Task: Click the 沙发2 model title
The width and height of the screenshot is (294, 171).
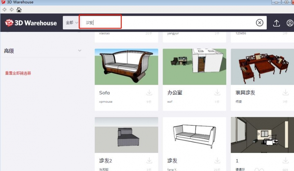Action: pos(106,161)
